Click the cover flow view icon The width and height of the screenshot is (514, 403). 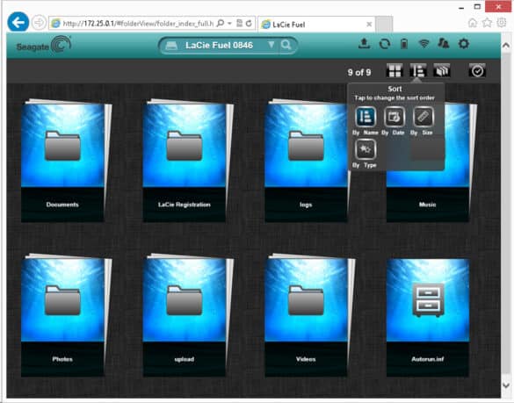coord(442,70)
